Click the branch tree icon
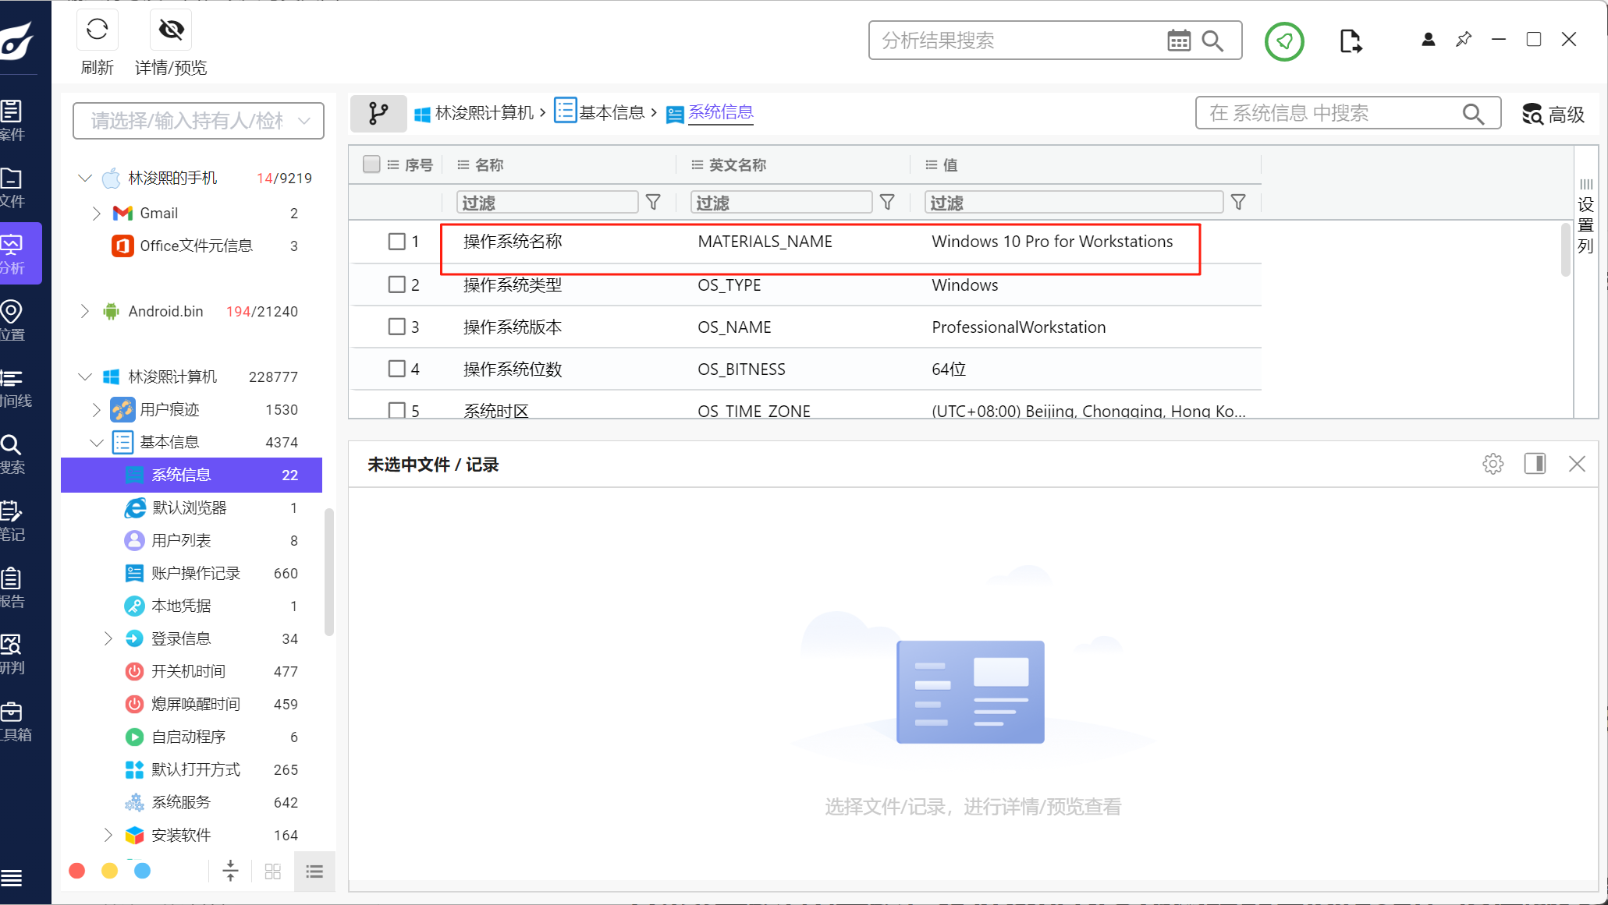This screenshot has width=1608, height=905. [378, 114]
